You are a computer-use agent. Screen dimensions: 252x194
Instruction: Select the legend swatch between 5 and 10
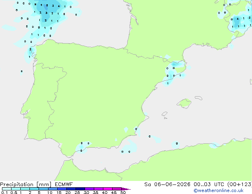click(43, 189)
